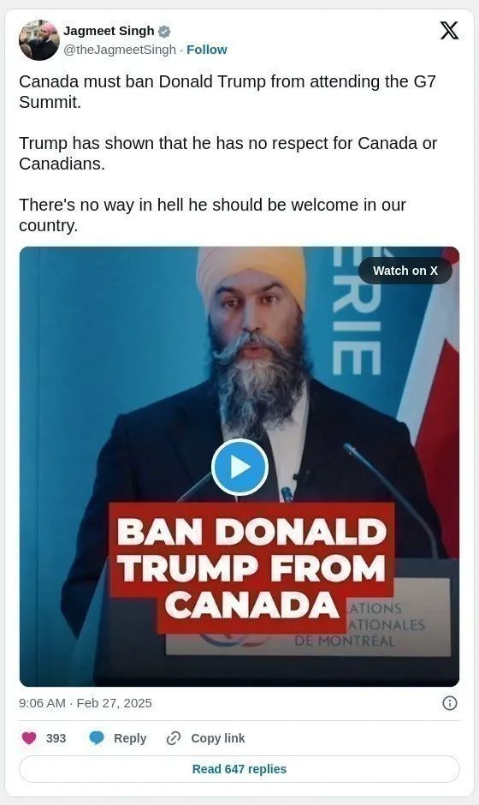Click the chain link copy icon

click(174, 738)
